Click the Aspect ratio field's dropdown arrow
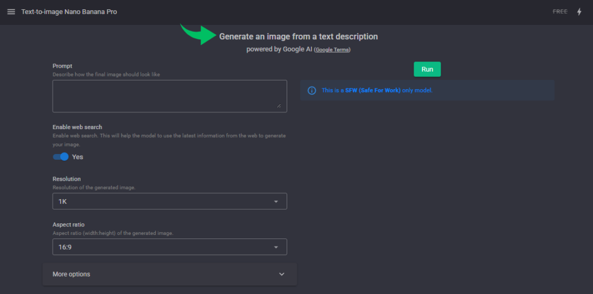The width and height of the screenshot is (593, 294). click(x=276, y=247)
